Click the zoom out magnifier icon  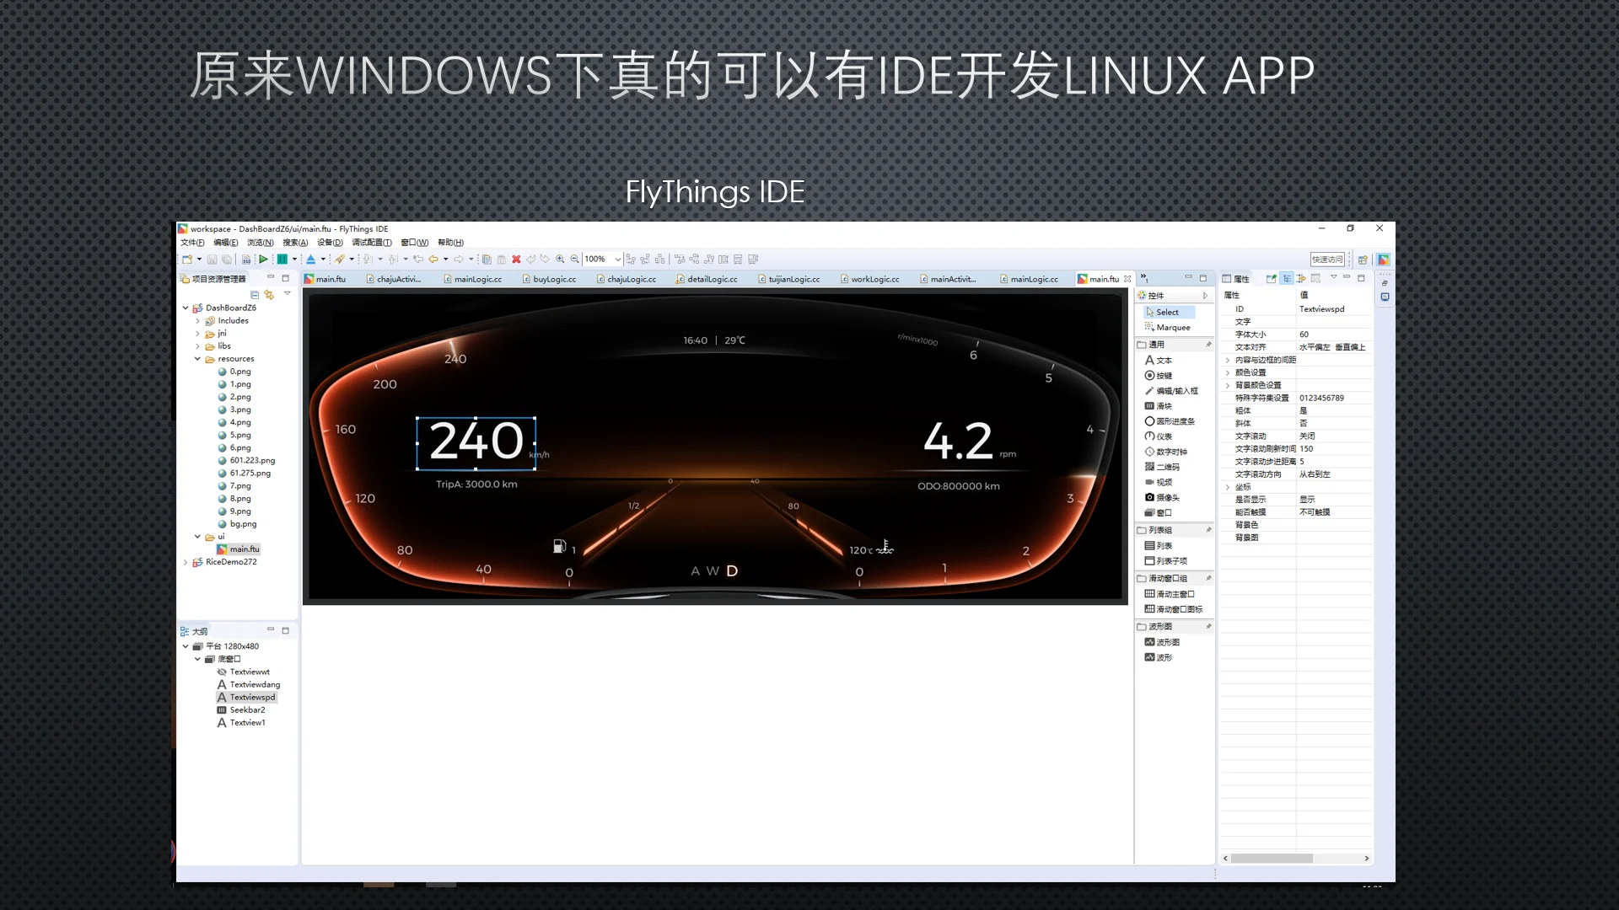(x=575, y=260)
